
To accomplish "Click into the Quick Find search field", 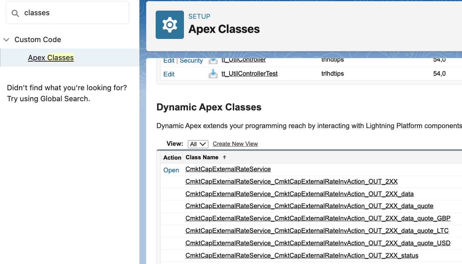I will click(x=73, y=13).
